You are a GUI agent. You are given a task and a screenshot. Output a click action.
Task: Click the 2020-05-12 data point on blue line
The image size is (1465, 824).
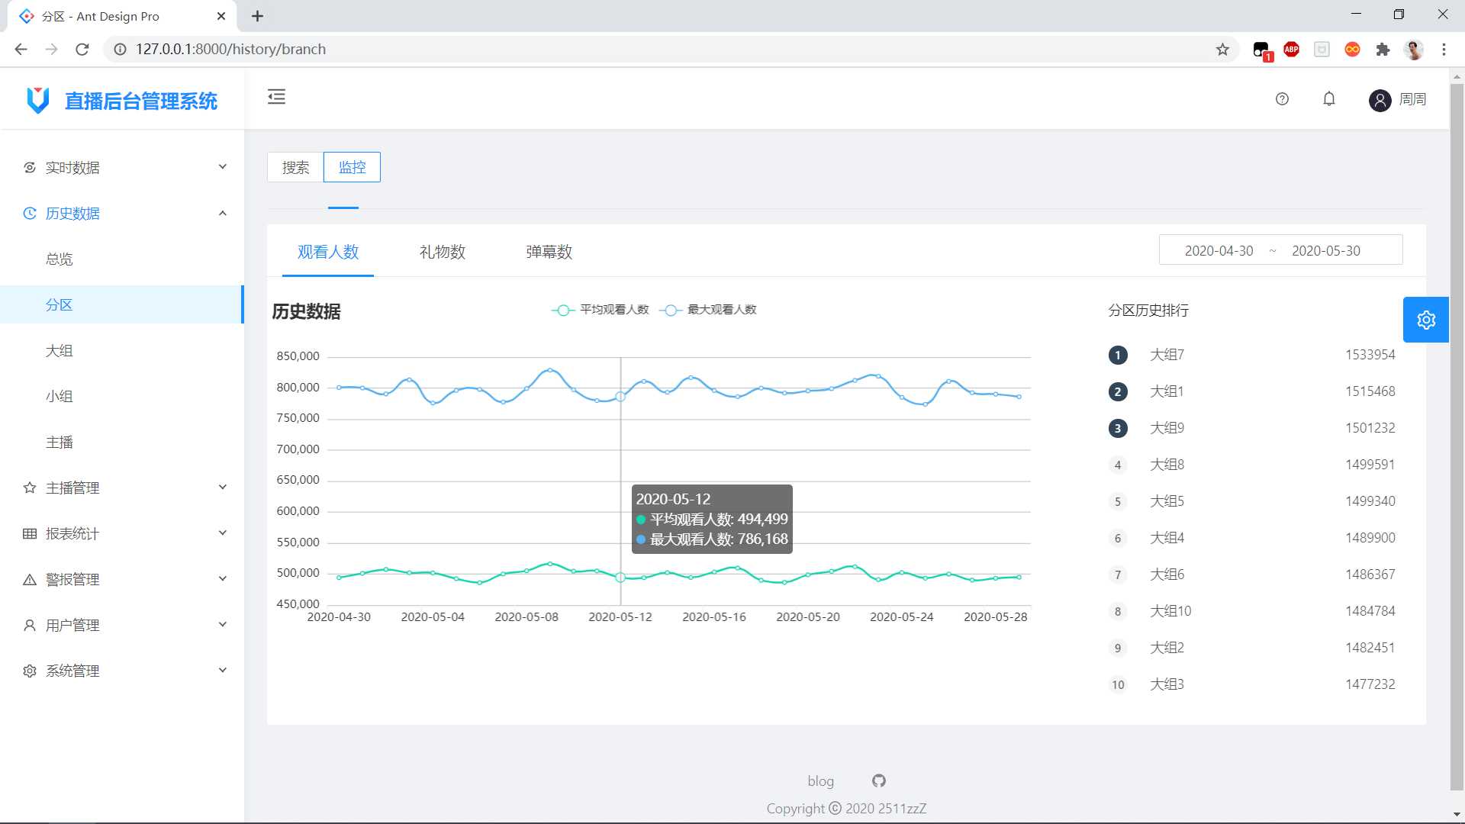(x=620, y=397)
